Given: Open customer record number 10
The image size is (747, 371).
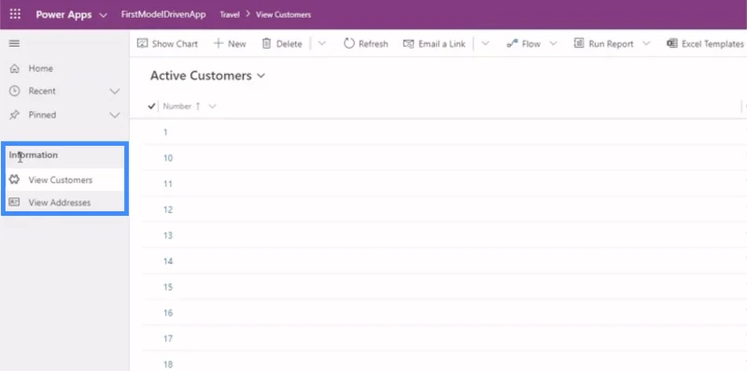Looking at the screenshot, I should pos(168,158).
